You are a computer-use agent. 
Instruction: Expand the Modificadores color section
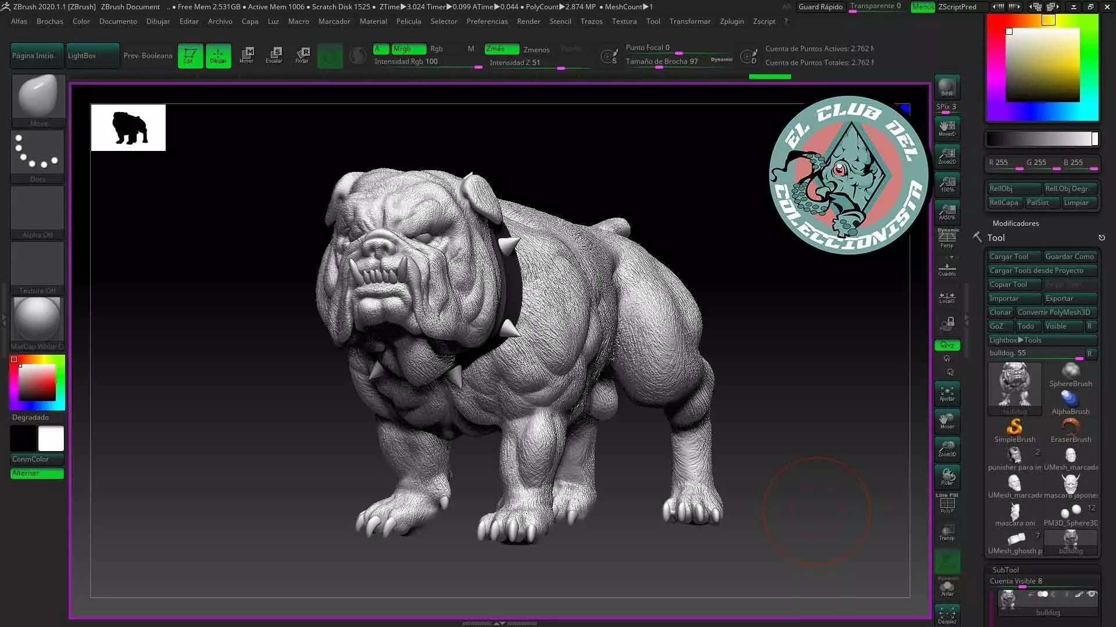click(x=1015, y=223)
